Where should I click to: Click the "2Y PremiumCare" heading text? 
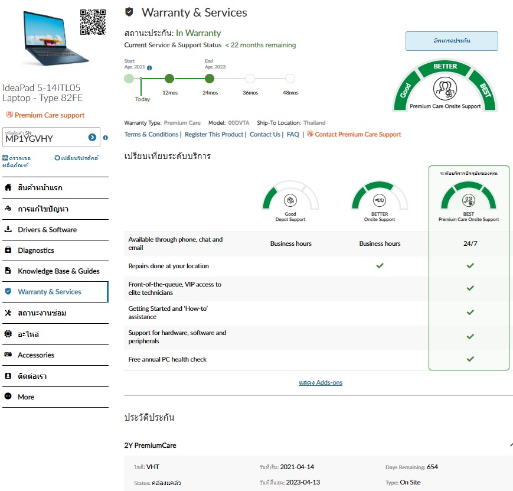click(150, 445)
